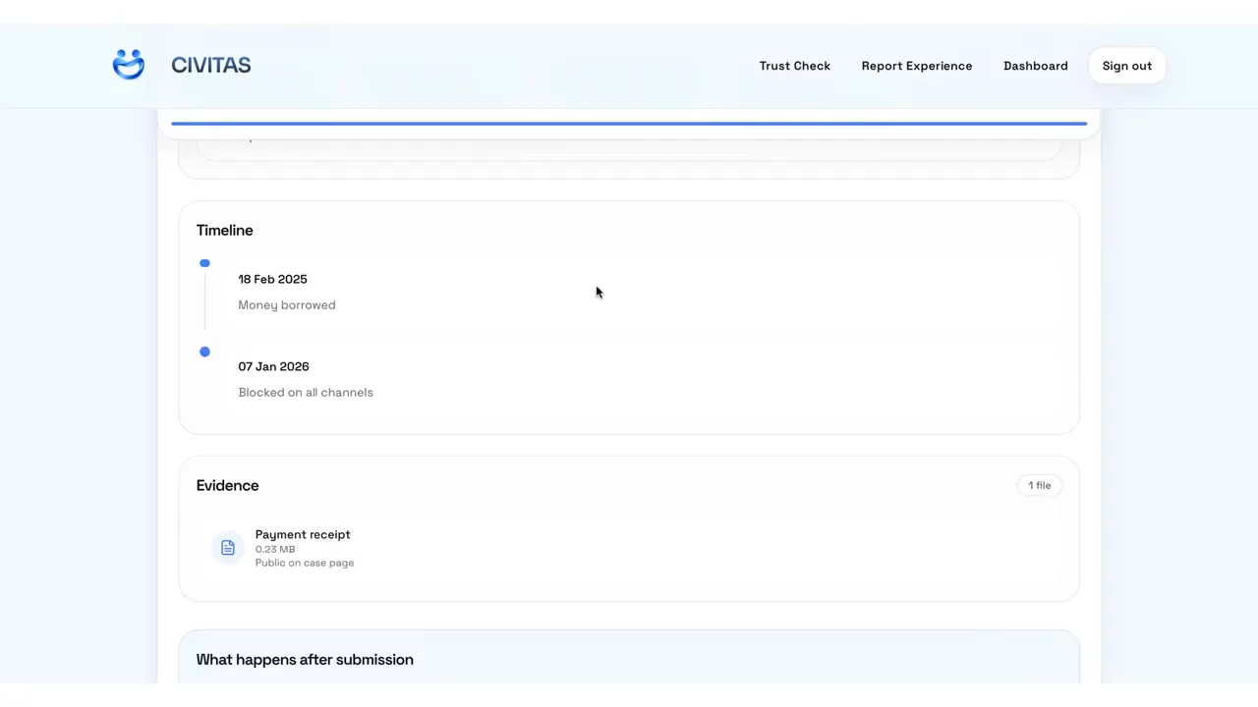Viewport: 1258px width, 707px height.
Task: Click the Timeline section heading
Action: click(x=224, y=230)
